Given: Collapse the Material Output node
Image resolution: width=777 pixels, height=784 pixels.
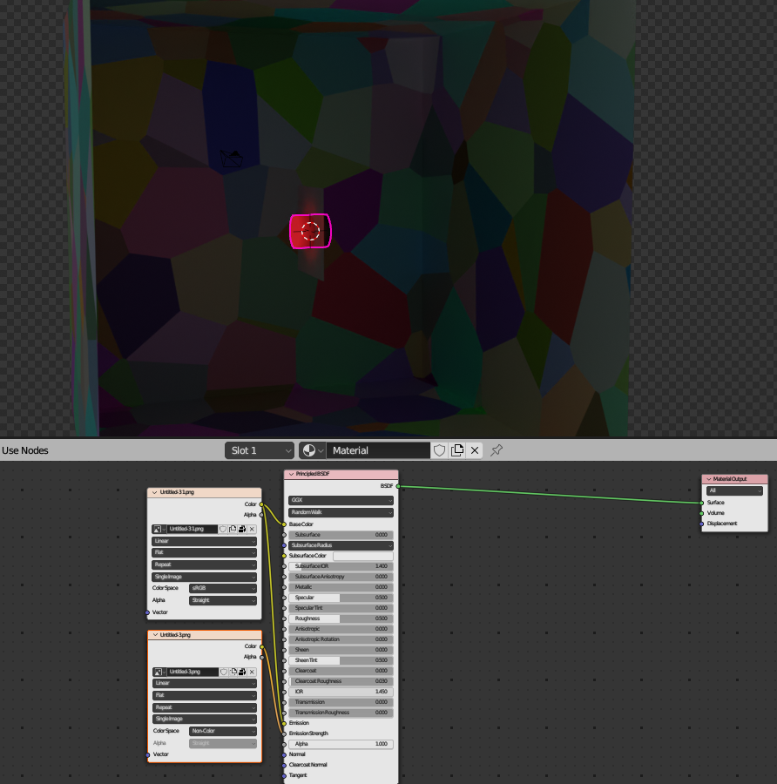Looking at the screenshot, I should 708,479.
